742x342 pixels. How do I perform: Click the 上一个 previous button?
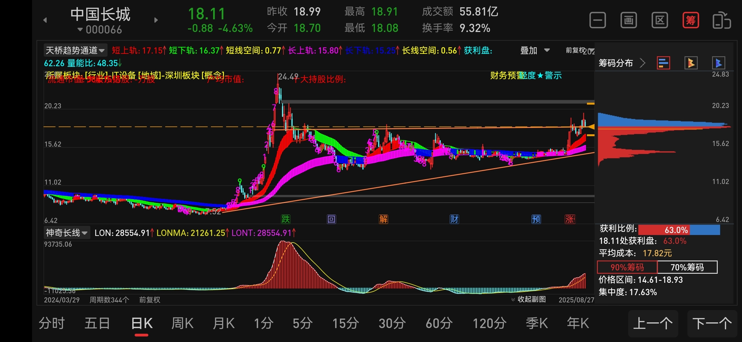click(x=653, y=324)
